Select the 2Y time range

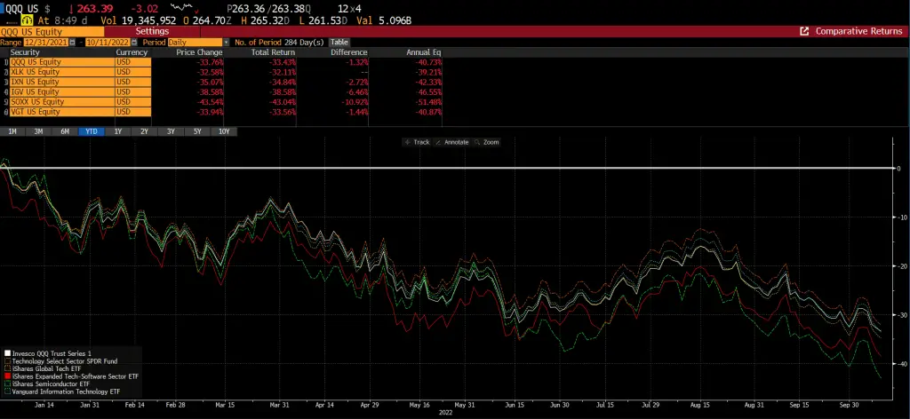145,131
